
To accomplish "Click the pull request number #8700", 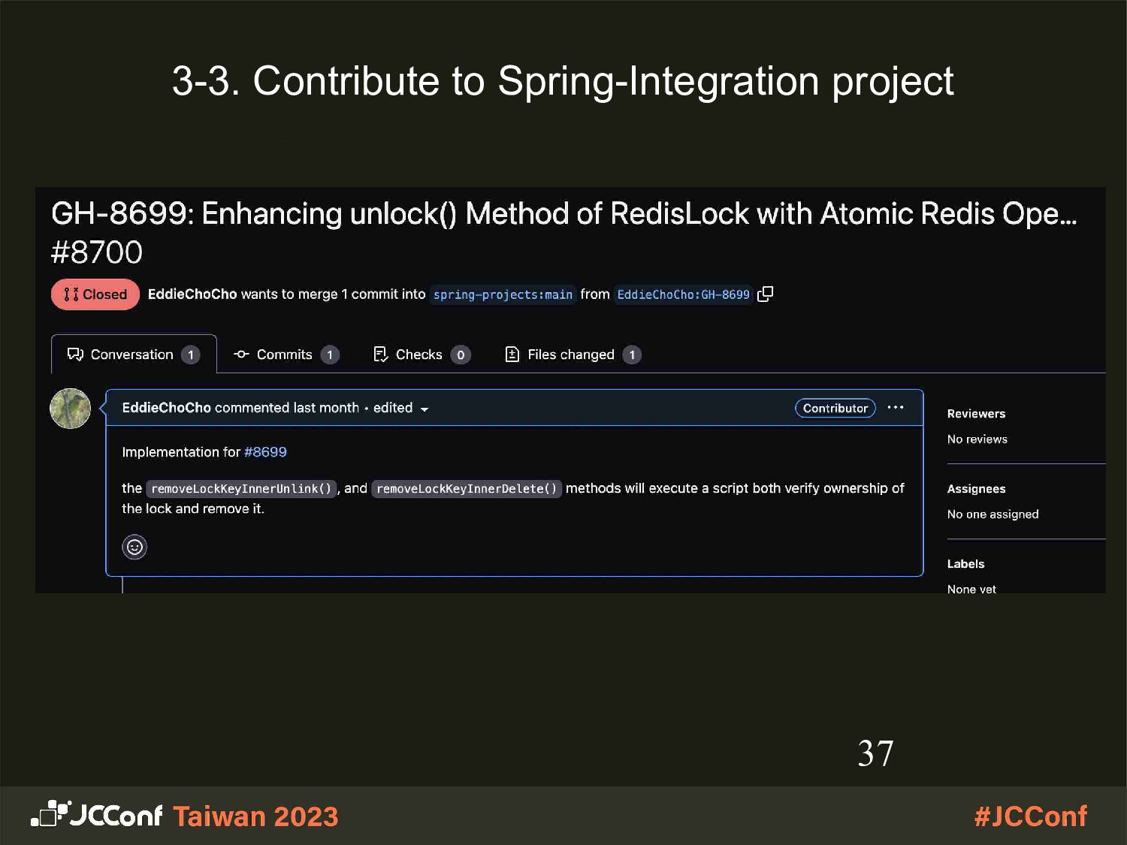I will pos(96,252).
